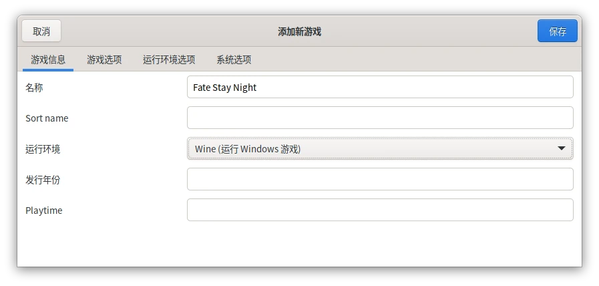
Task: Click the empty tab bar right of 系统选项
Action: coord(414,59)
